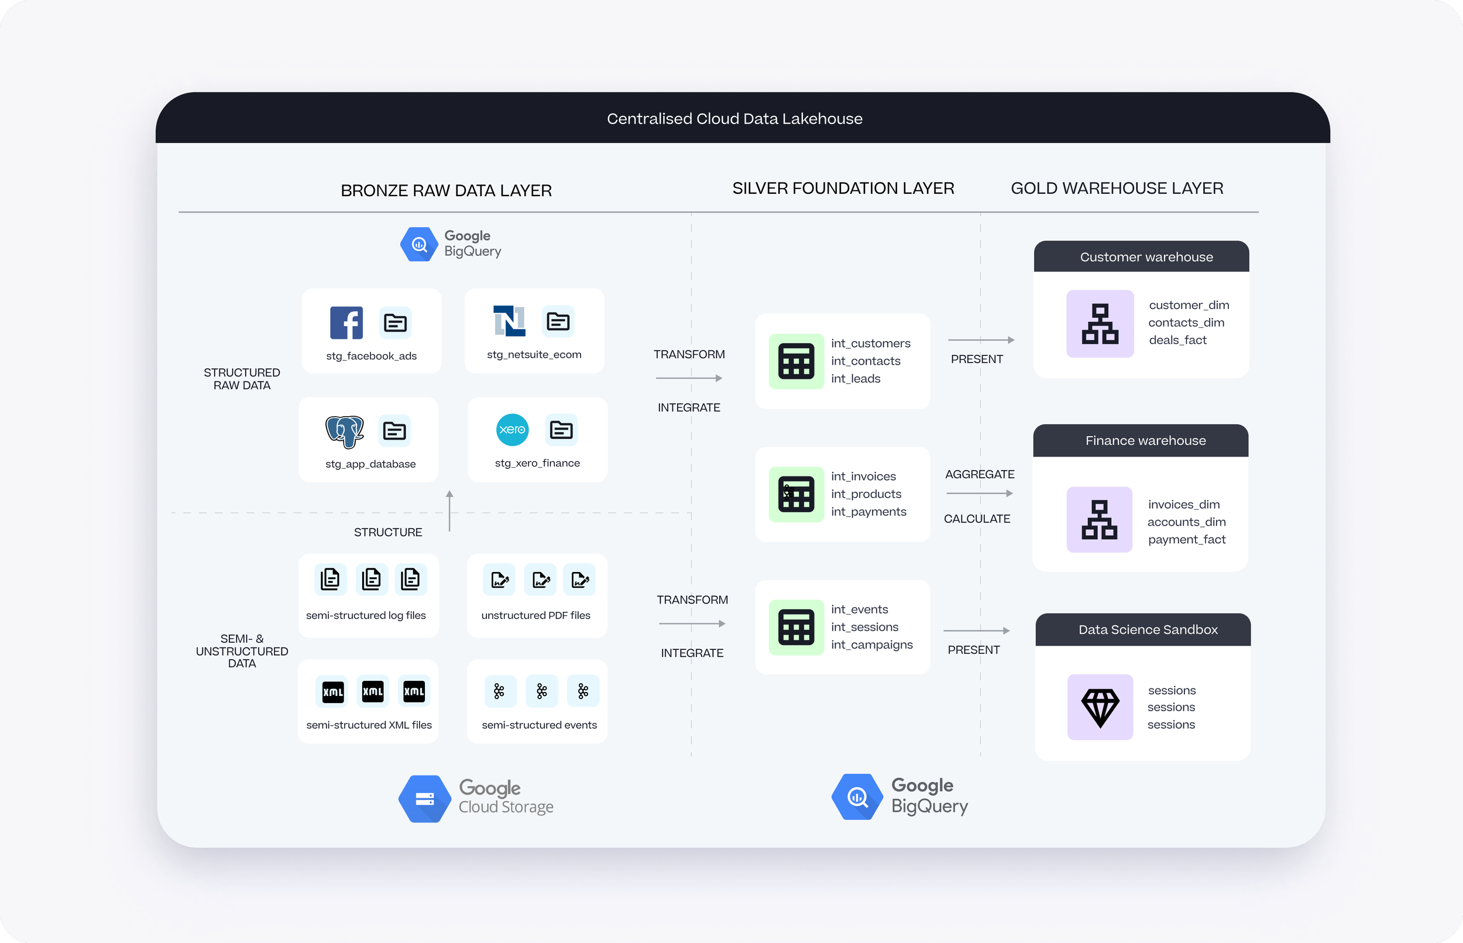The width and height of the screenshot is (1463, 943).
Task: Click the middle semi-structured log file icon
Action: [372, 579]
